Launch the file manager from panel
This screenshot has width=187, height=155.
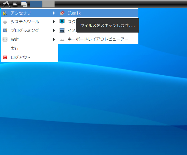[15, 4]
